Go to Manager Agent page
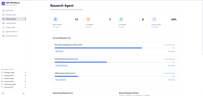203x96 pixels. tap(13, 15)
